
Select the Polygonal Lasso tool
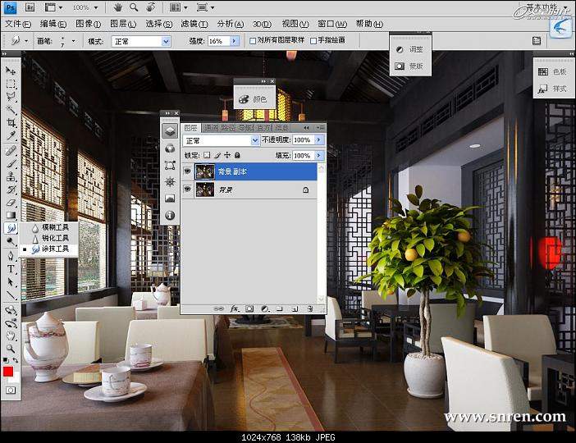point(11,97)
